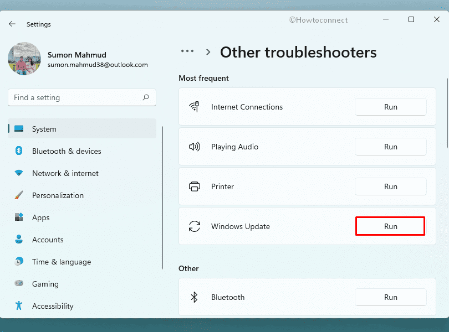Viewport: 449px width, 332px height.
Task: Click the Personalization brush icon
Action: coord(19,195)
